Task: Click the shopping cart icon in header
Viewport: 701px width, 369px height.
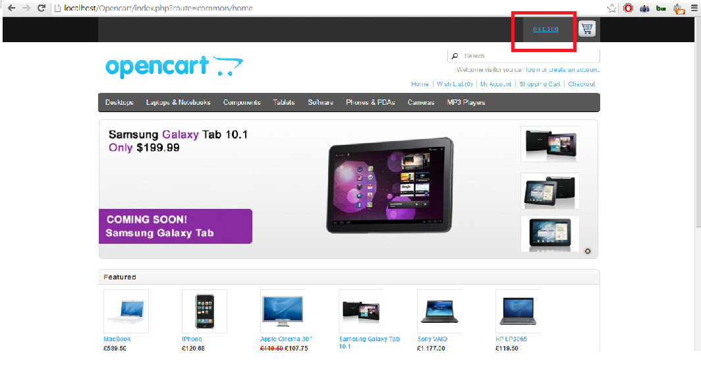Action: (587, 28)
